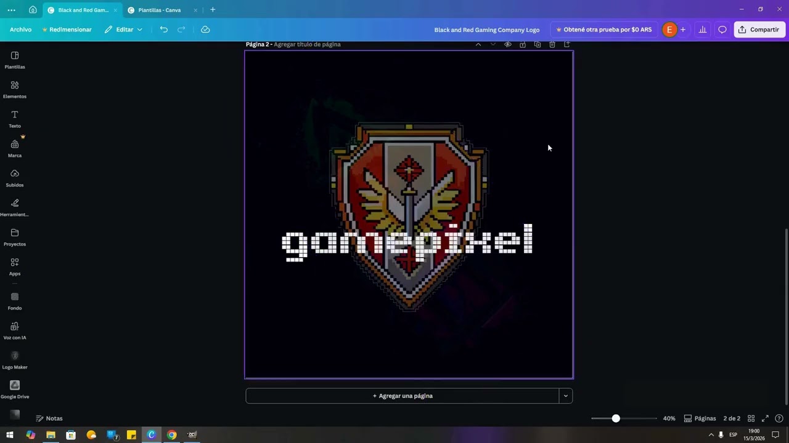Enter fullscreen presentation mode

pos(765,418)
